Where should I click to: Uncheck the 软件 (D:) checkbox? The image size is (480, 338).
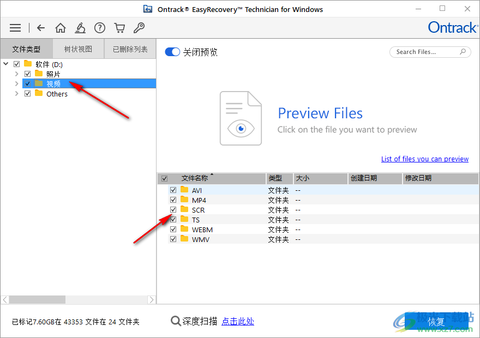coord(16,64)
